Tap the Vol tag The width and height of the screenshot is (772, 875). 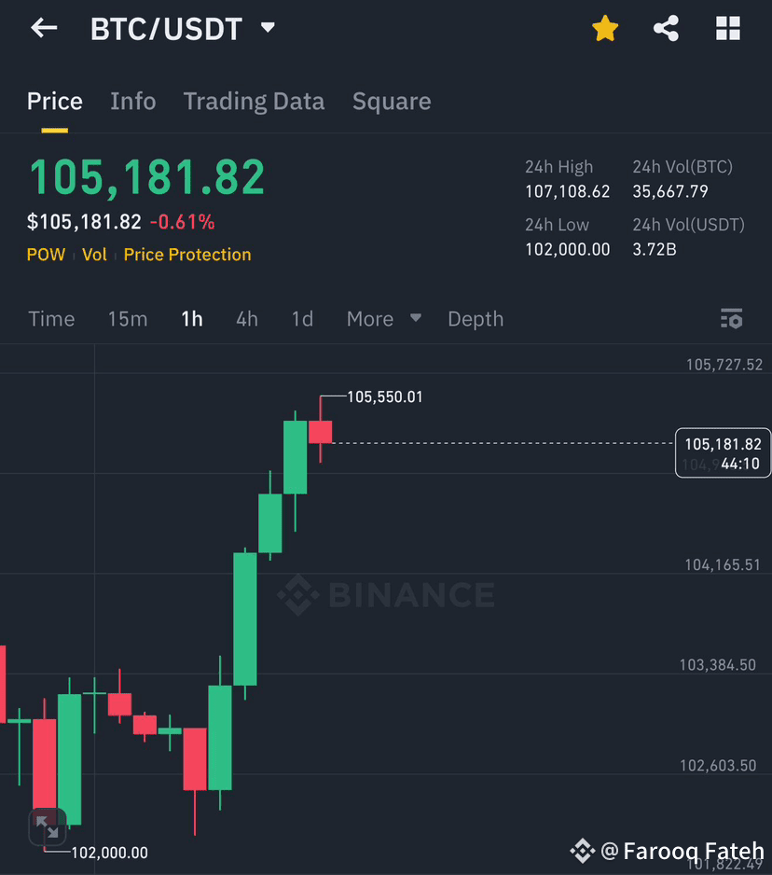click(94, 255)
